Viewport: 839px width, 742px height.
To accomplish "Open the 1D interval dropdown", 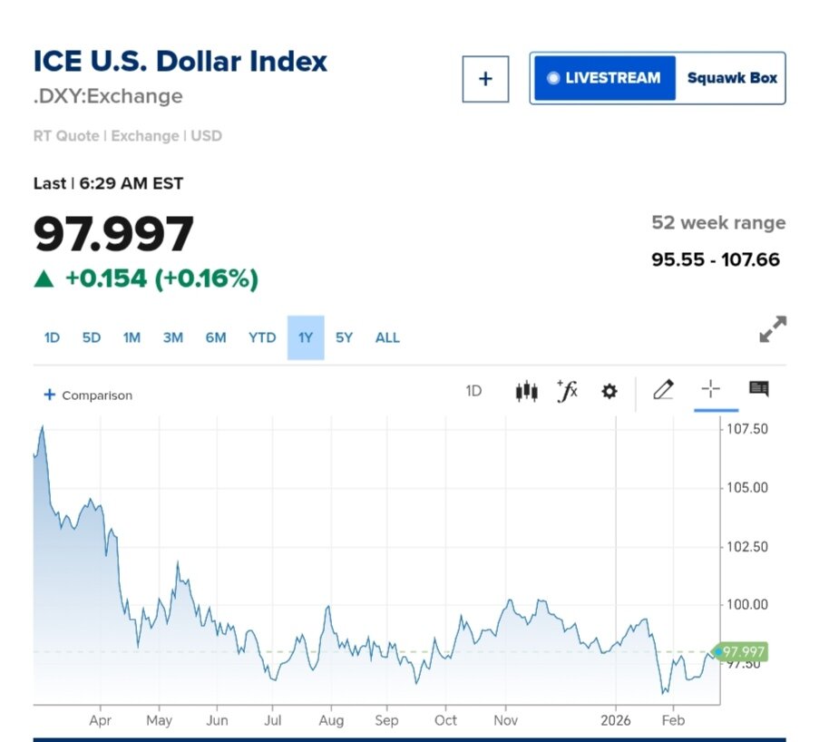I will pos(473,391).
